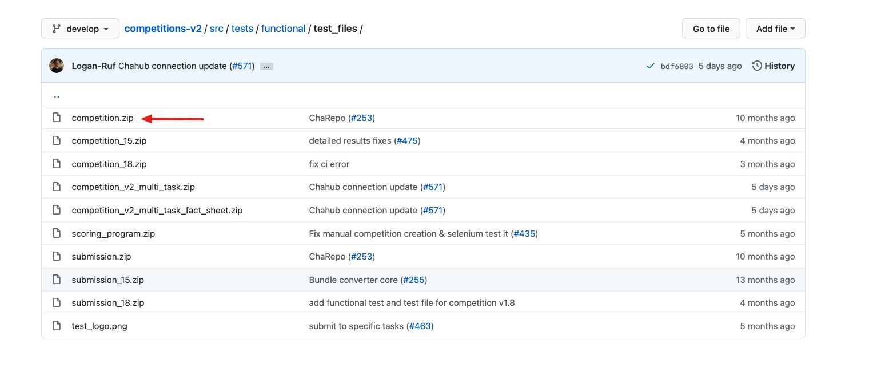
Task: Click the History clock icon
Action: click(x=757, y=66)
